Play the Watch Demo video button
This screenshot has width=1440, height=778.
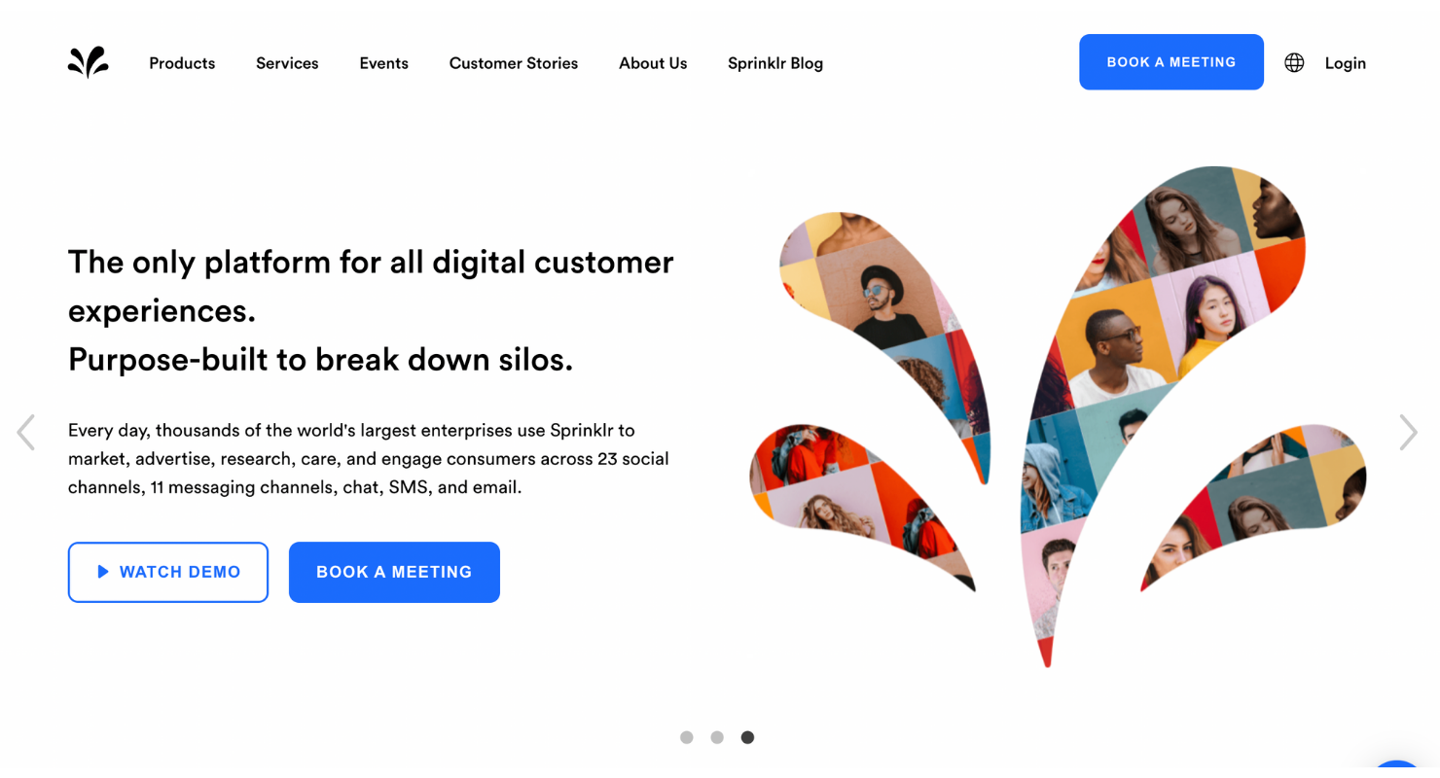(168, 572)
